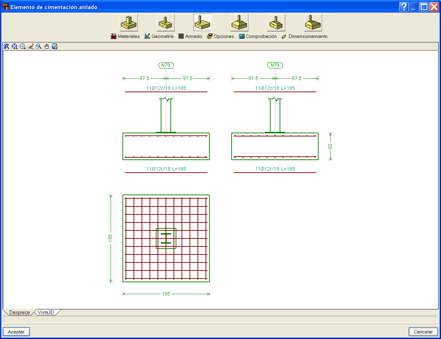This screenshot has height=339, width=441.
Task: Click the application icon in title bar
Action: [x=5, y=7]
